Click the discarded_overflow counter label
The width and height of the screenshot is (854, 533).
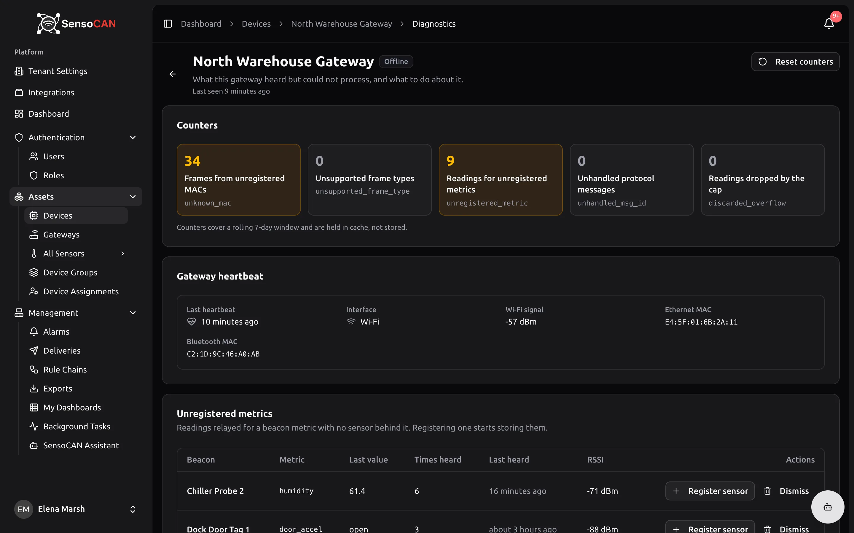tap(748, 203)
